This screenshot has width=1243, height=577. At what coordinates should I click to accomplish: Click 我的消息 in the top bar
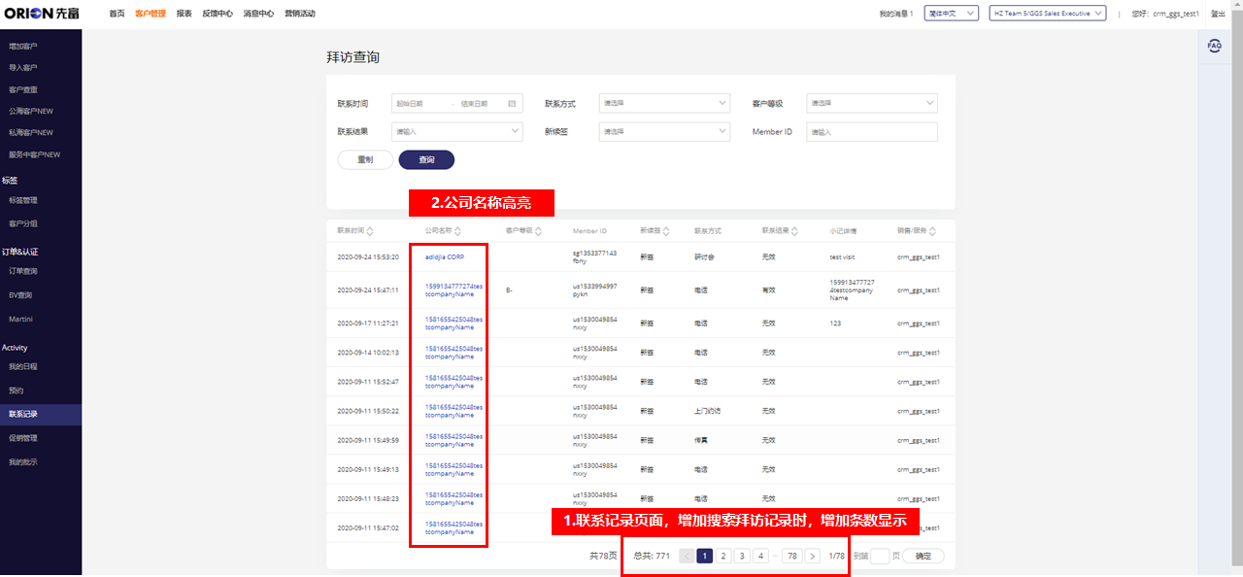(x=896, y=14)
